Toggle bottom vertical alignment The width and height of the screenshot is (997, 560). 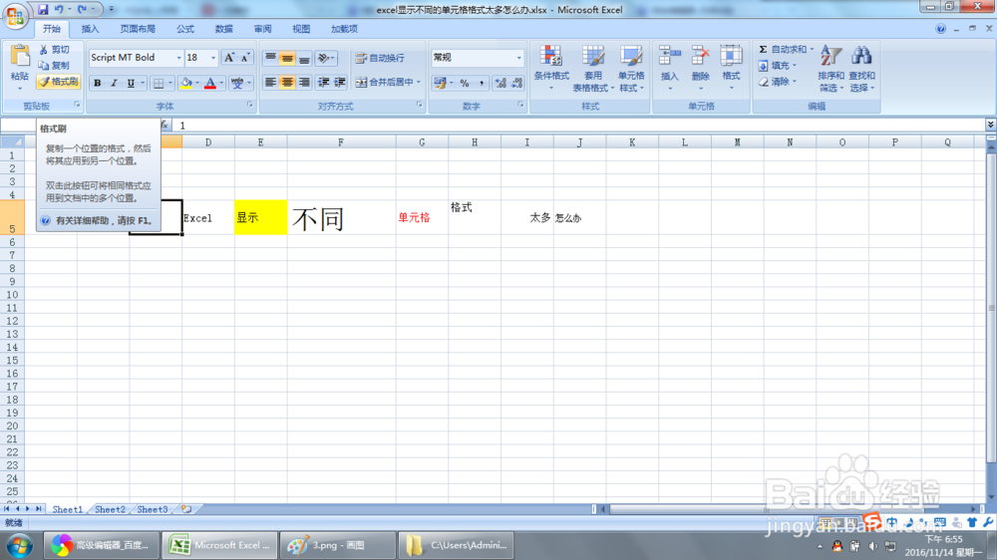pyautogui.click(x=304, y=59)
